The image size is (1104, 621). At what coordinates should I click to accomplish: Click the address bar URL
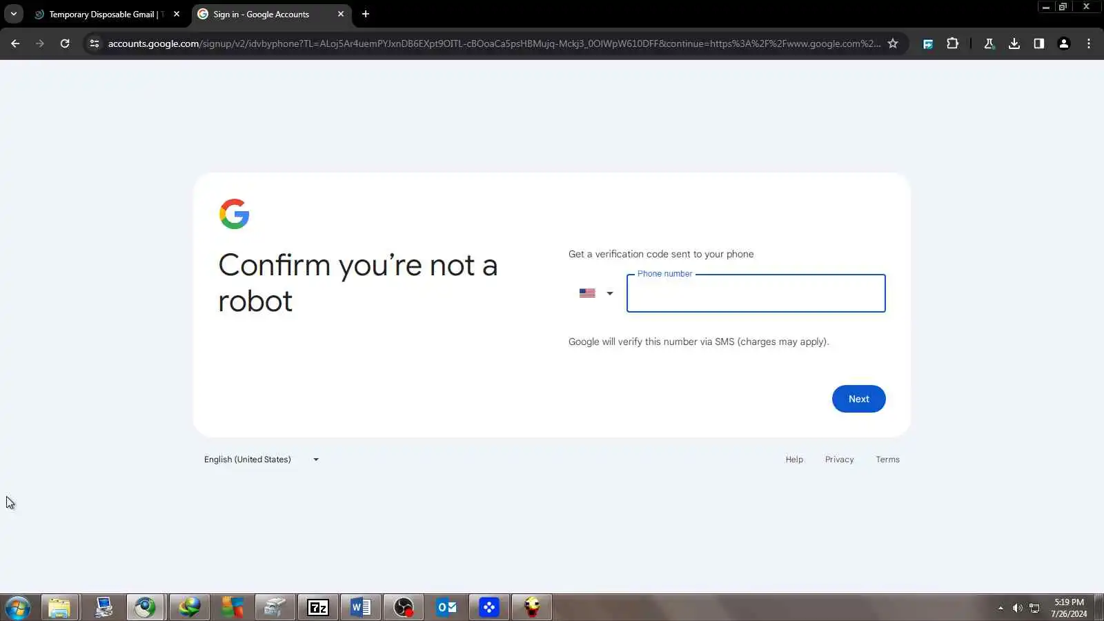494,43
